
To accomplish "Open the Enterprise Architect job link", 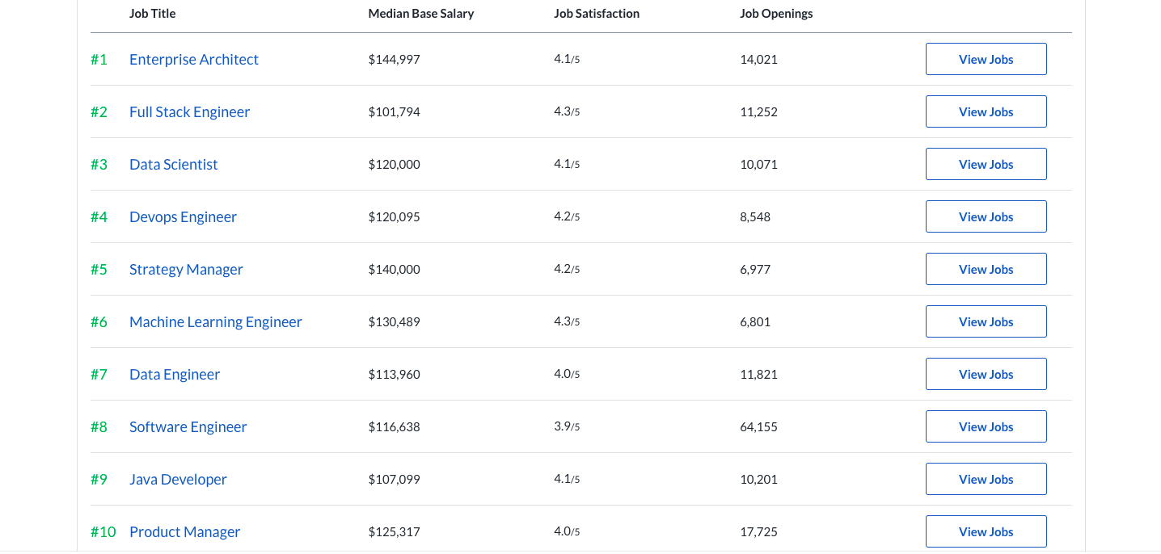I will [194, 60].
